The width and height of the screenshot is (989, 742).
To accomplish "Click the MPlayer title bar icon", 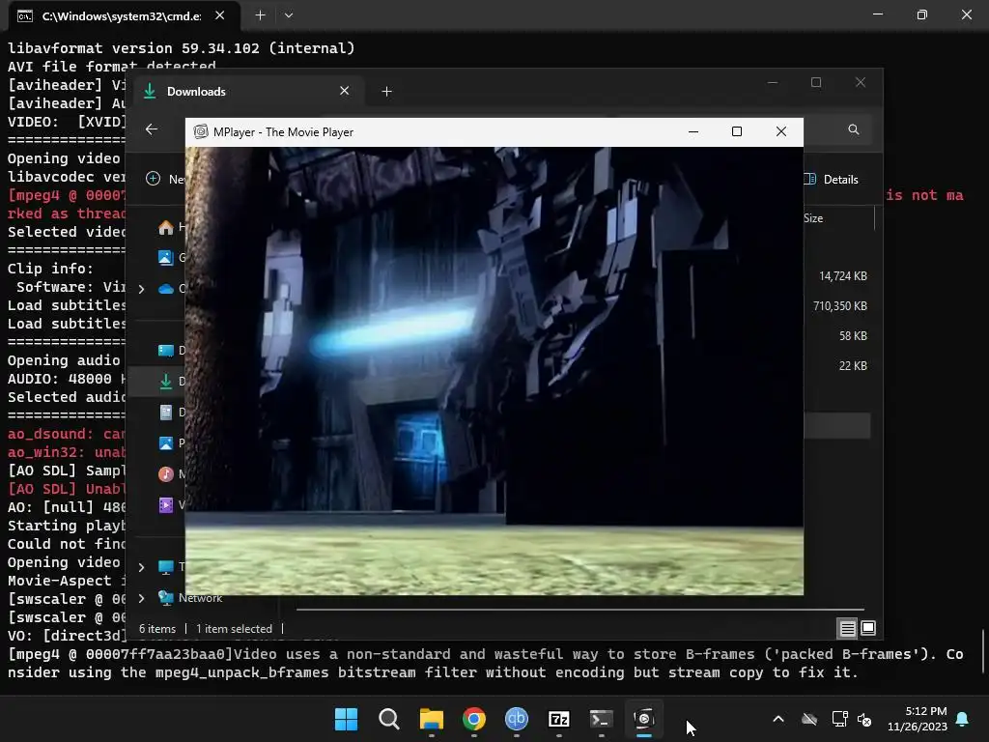I will [201, 131].
